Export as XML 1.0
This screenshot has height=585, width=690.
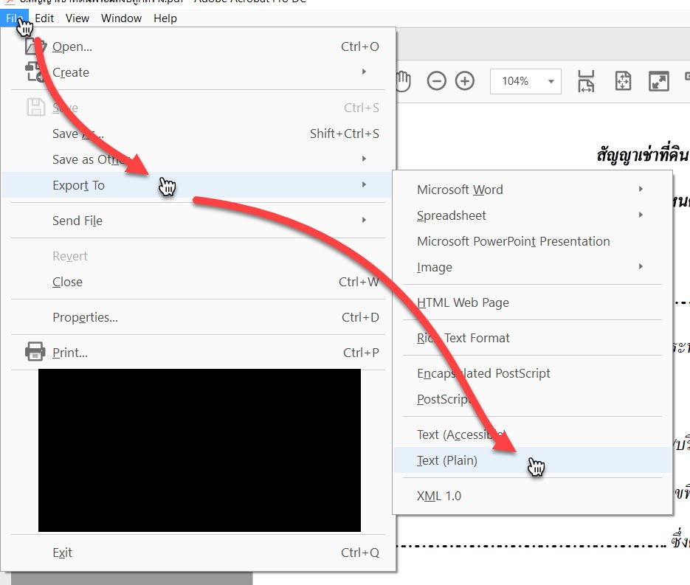(533, 496)
